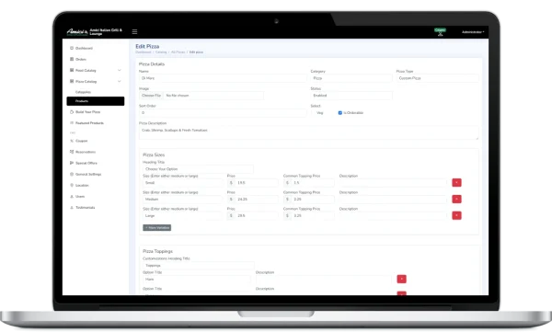Click the Users icon in sidebar
This screenshot has height=332, width=552.
point(72,197)
